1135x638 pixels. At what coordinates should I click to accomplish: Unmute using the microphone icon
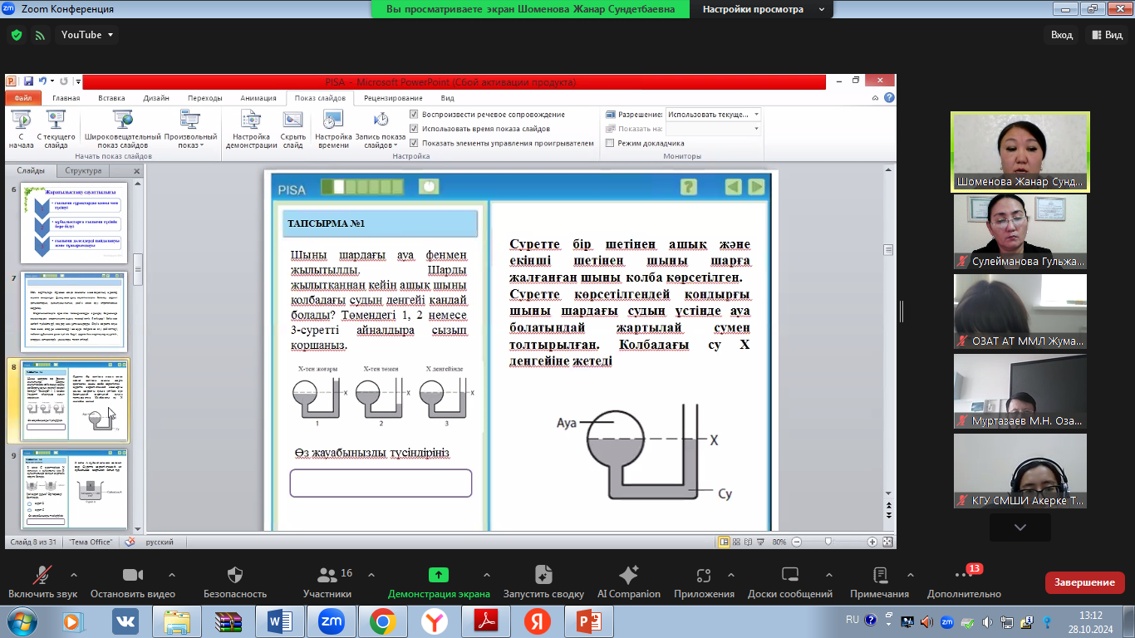tap(42, 575)
